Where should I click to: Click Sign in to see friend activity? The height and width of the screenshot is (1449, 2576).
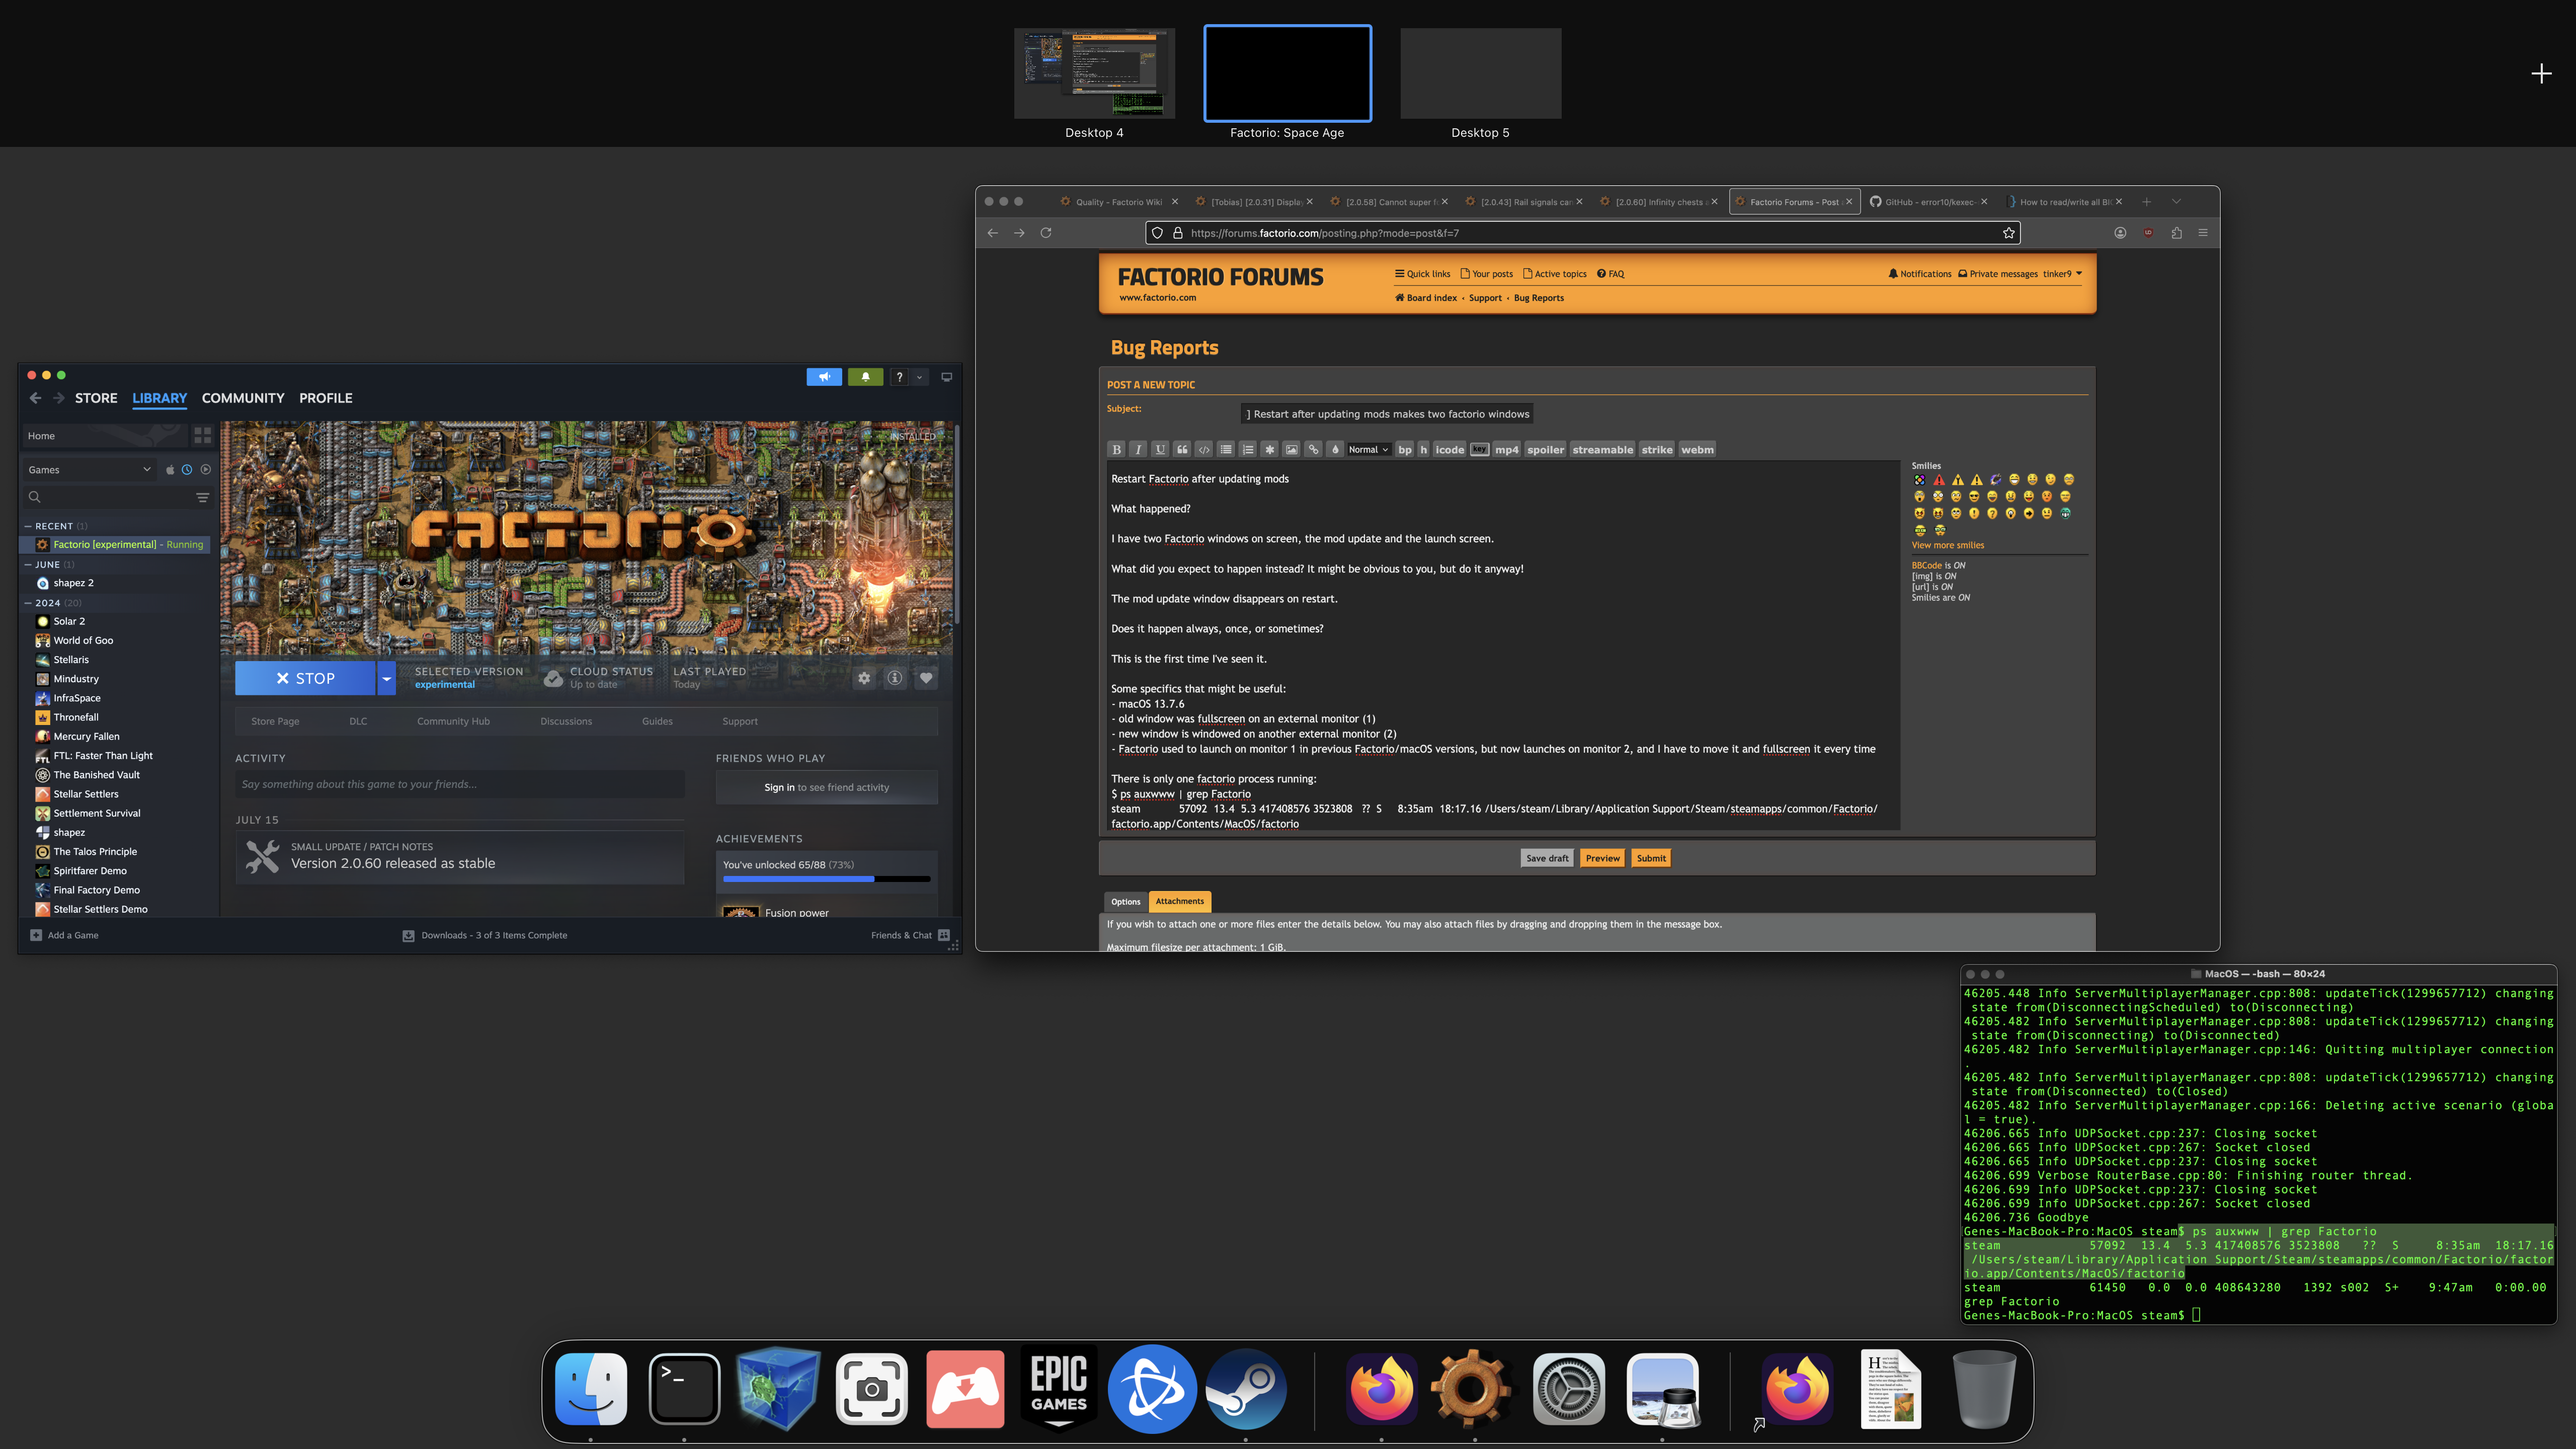tap(826, 788)
